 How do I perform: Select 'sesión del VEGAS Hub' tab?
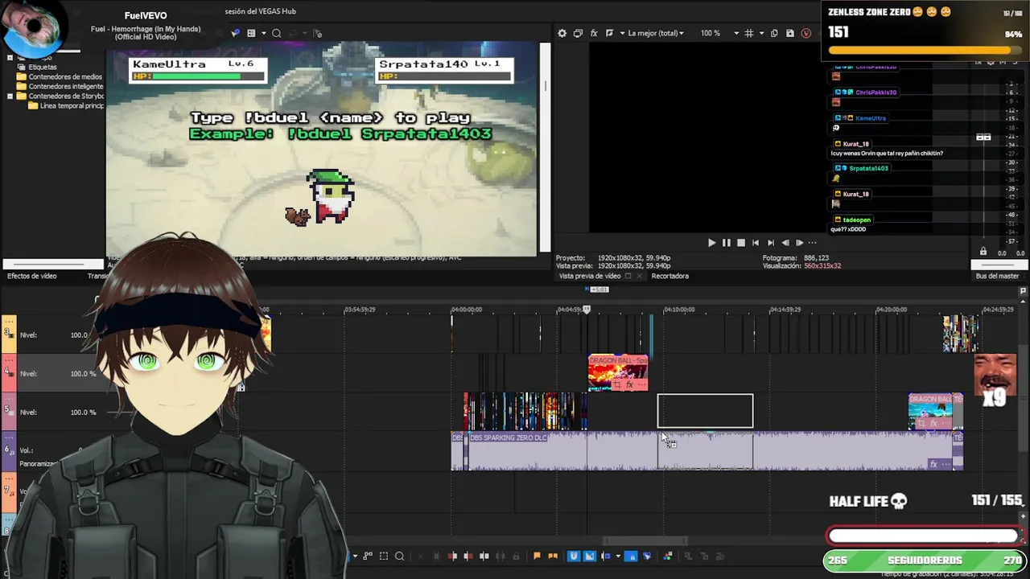coord(261,11)
